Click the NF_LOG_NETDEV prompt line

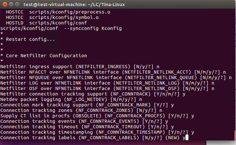point(71,100)
